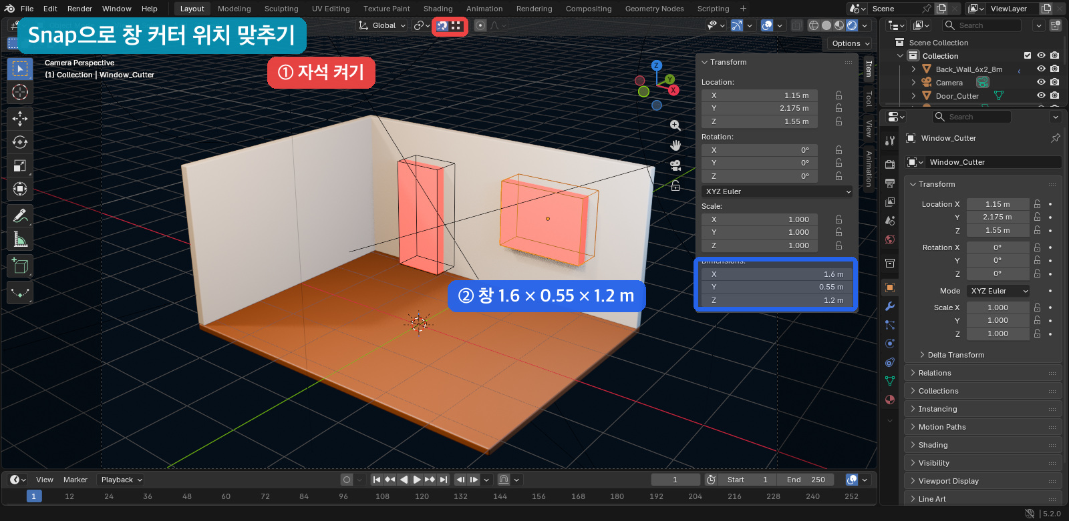The image size is (1069, 521).
Task: Open the World properties tab
Action: tap(890, 239)
